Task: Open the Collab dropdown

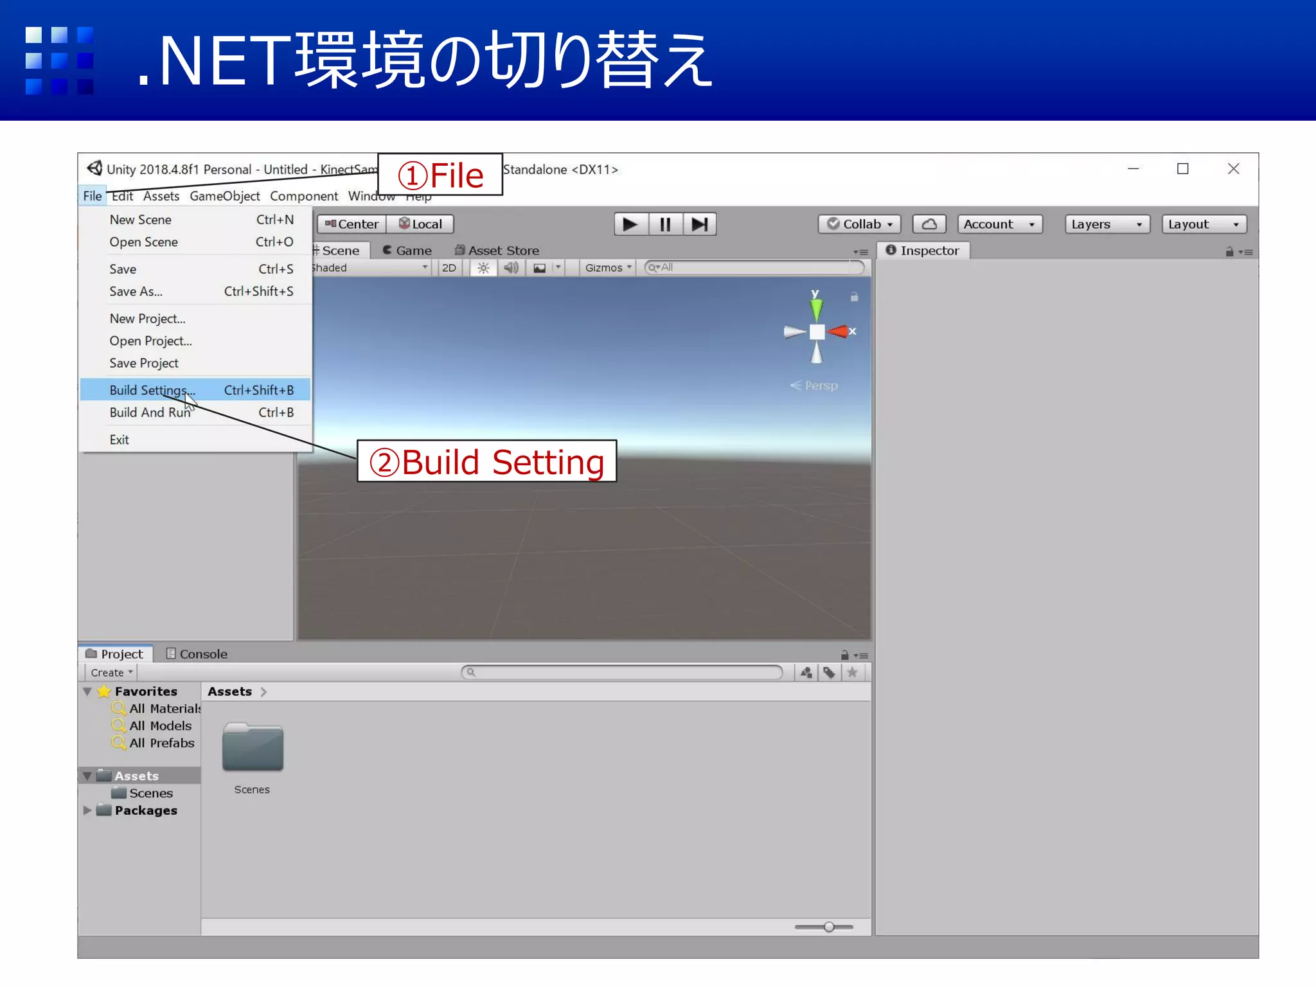Action: (859, 224)
